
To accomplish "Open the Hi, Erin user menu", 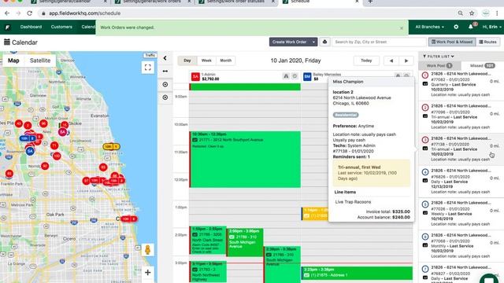I will point(491,27).
